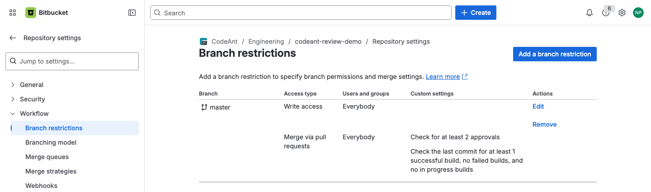Image resolution: width=651 pixels, height=192 pixels.
Task: Click Merge via pull requests cell
Action: tap(305, 142)
